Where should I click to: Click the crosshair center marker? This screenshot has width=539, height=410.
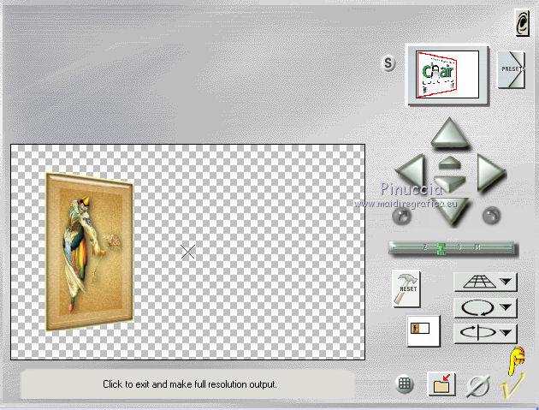(x=188, y=252)
